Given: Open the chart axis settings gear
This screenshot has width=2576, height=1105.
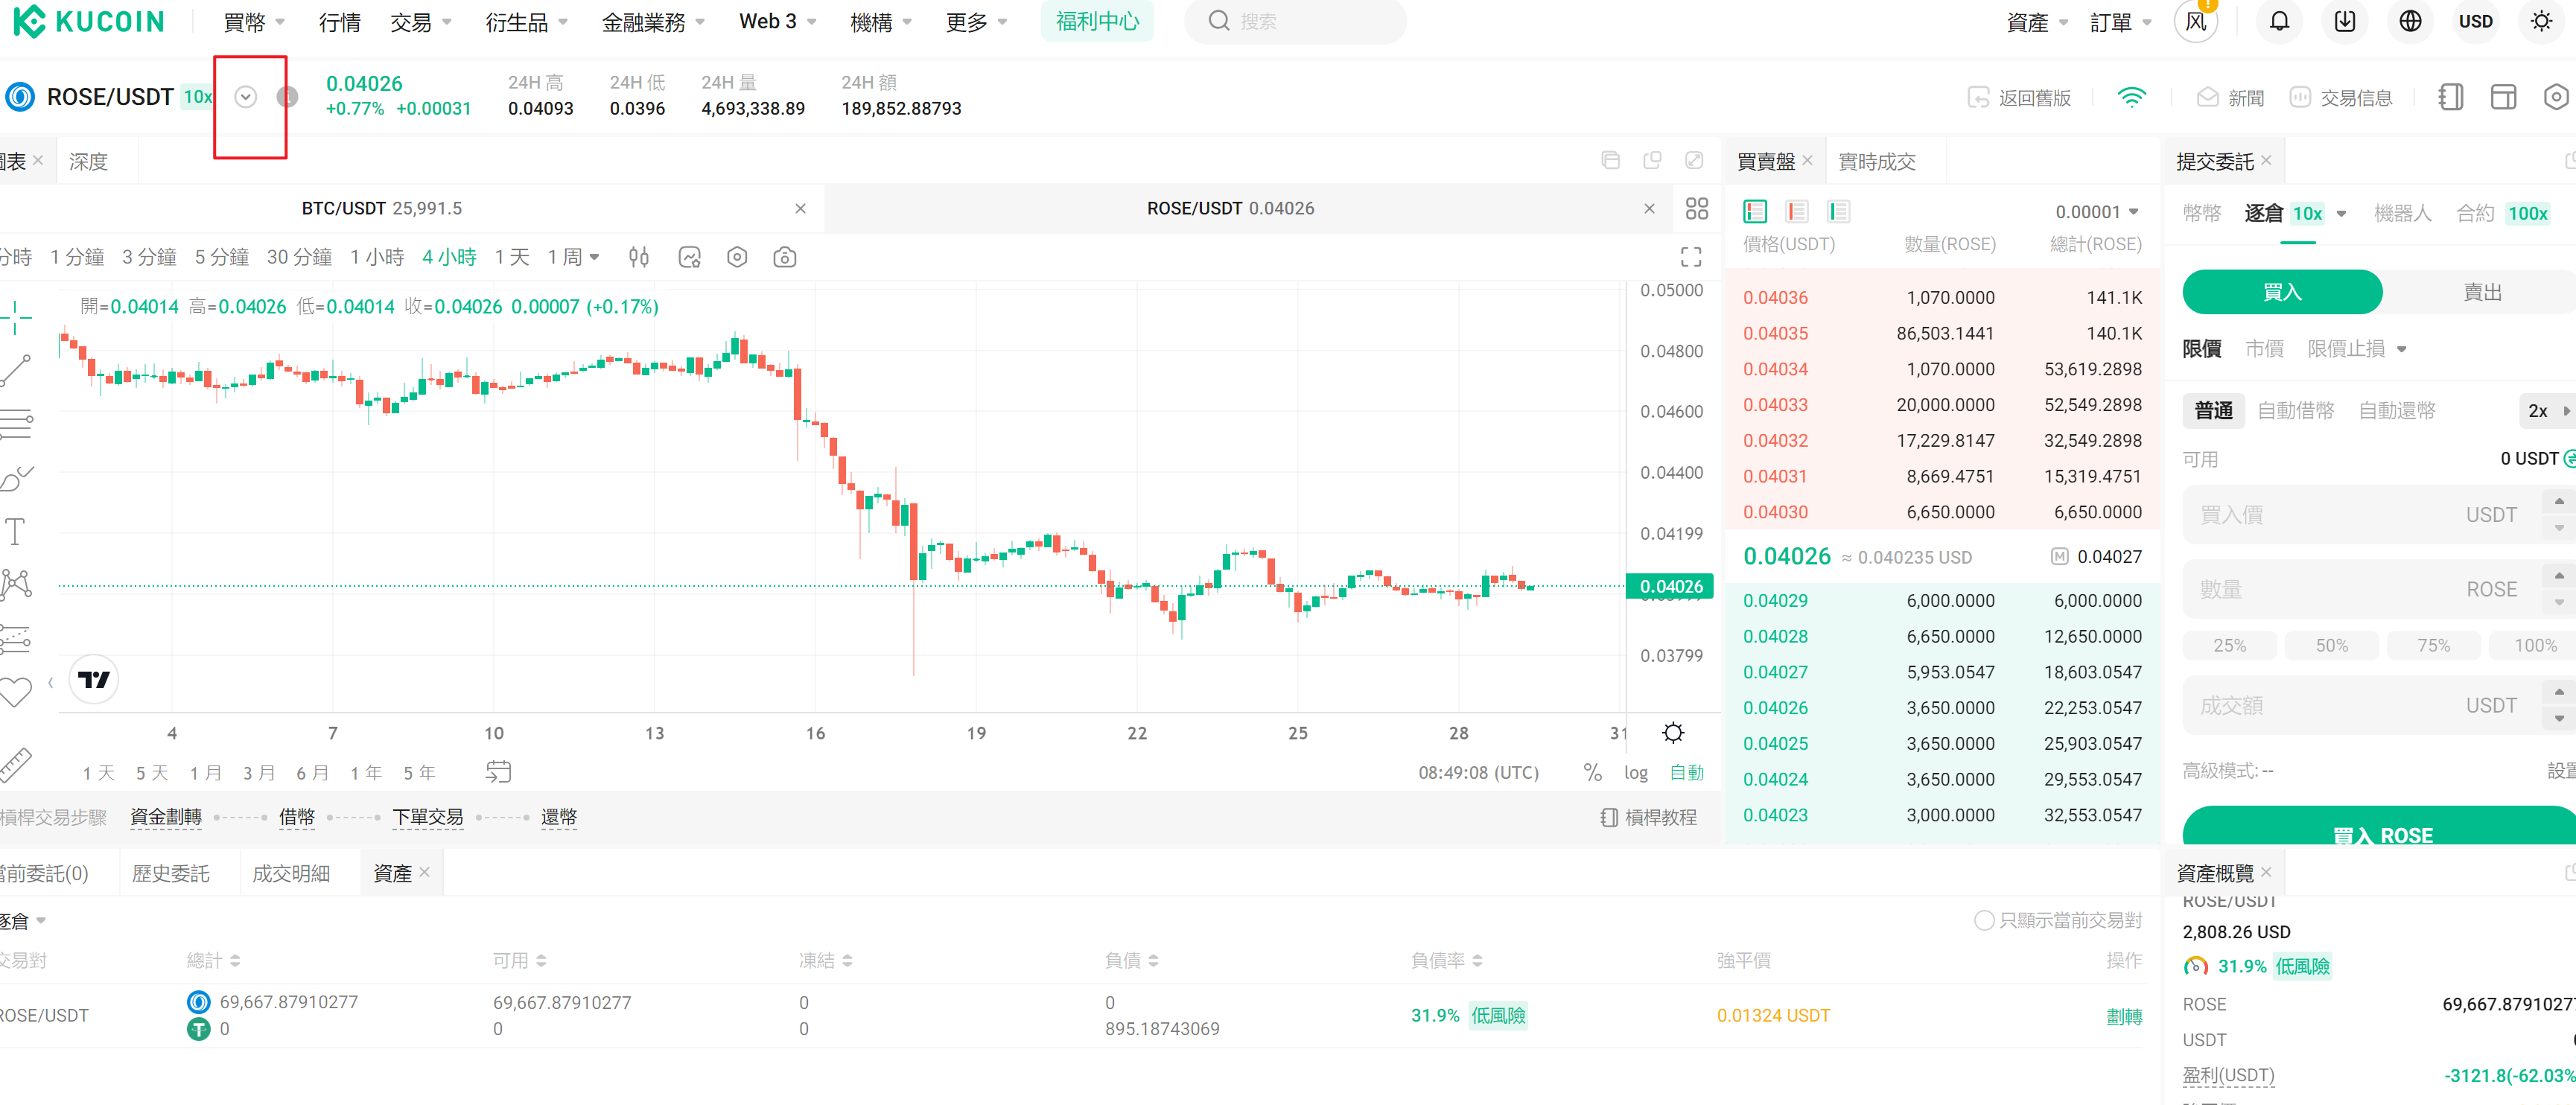Looking at the screenshot, I should pos(1673,733).
